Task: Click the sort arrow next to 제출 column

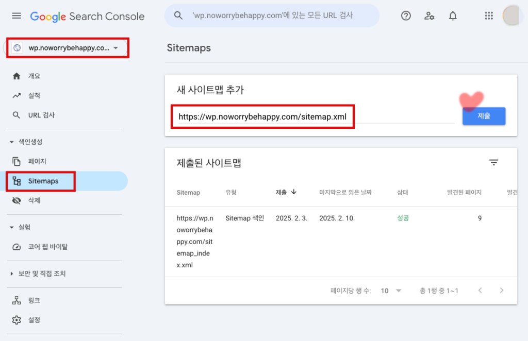Action: pos(293,192)
